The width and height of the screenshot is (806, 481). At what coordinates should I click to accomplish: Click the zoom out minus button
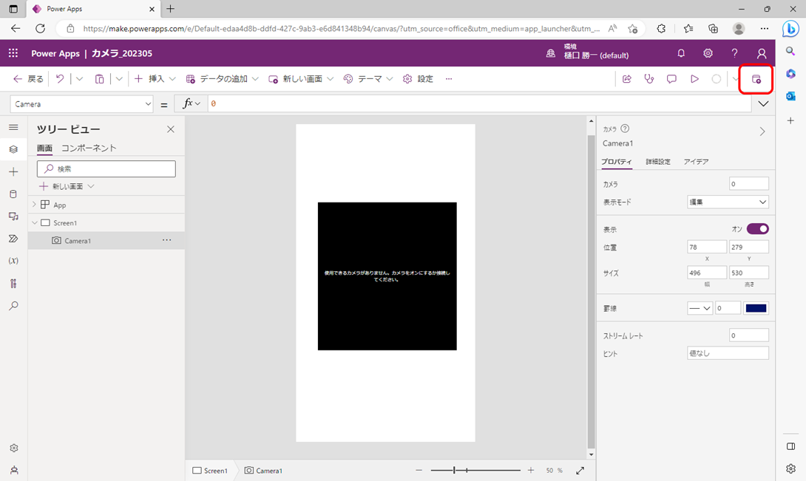point(419,470)
